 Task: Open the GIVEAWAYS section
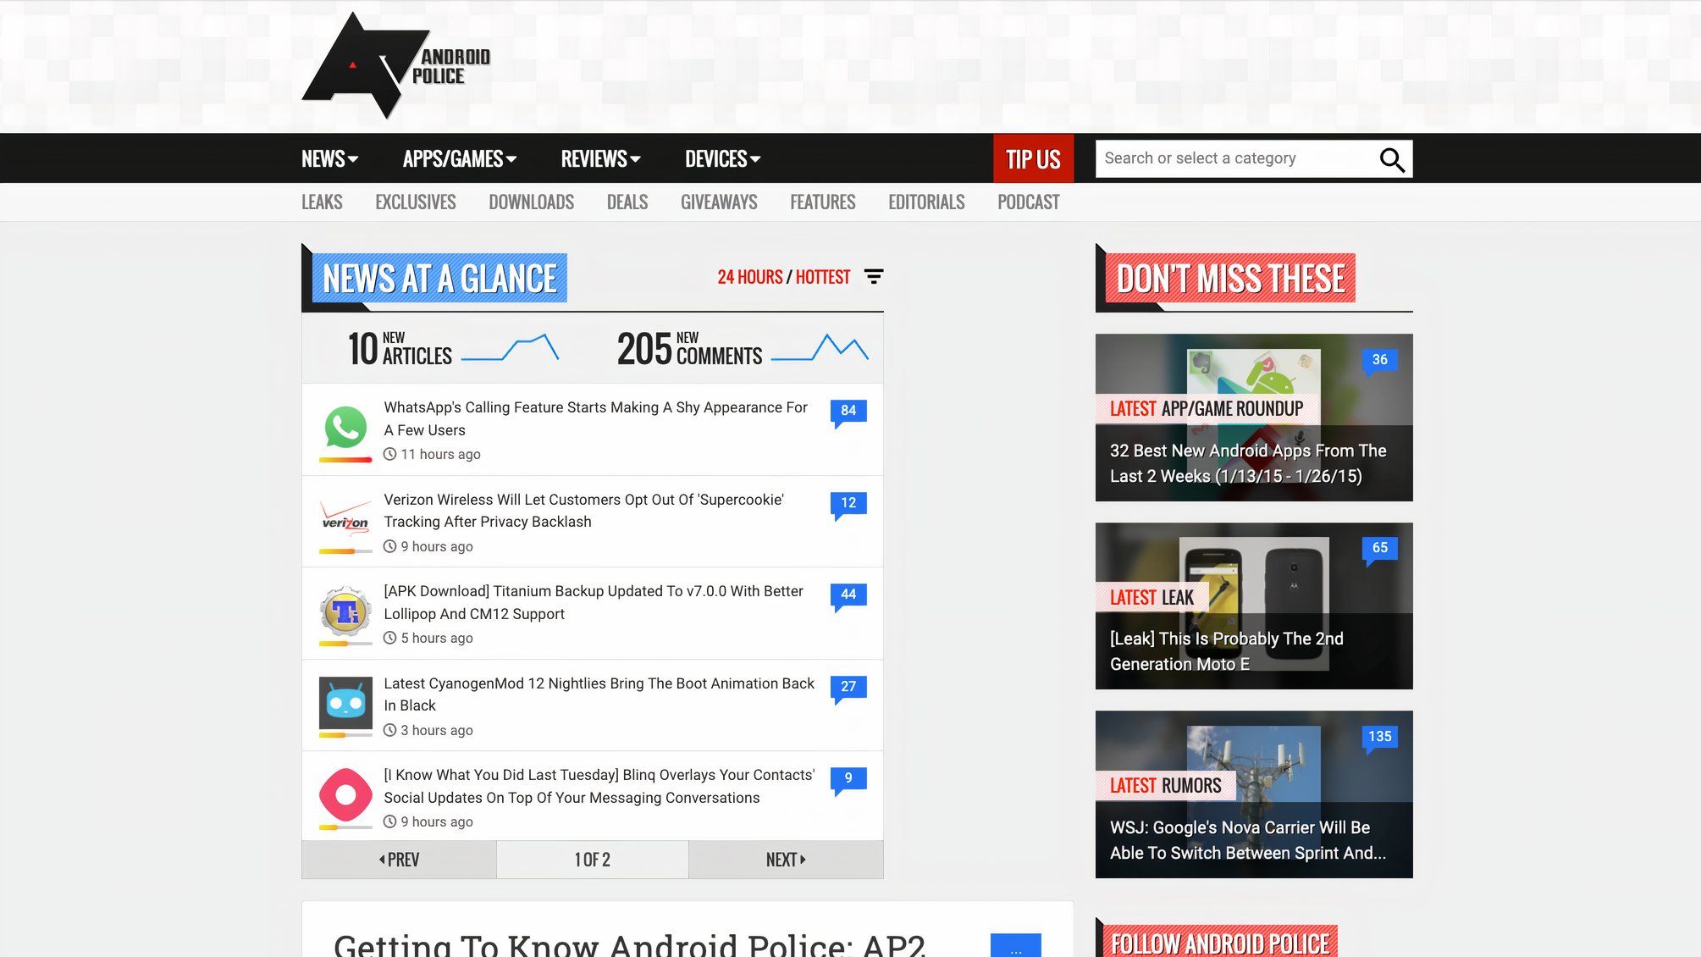pos(719,202)
